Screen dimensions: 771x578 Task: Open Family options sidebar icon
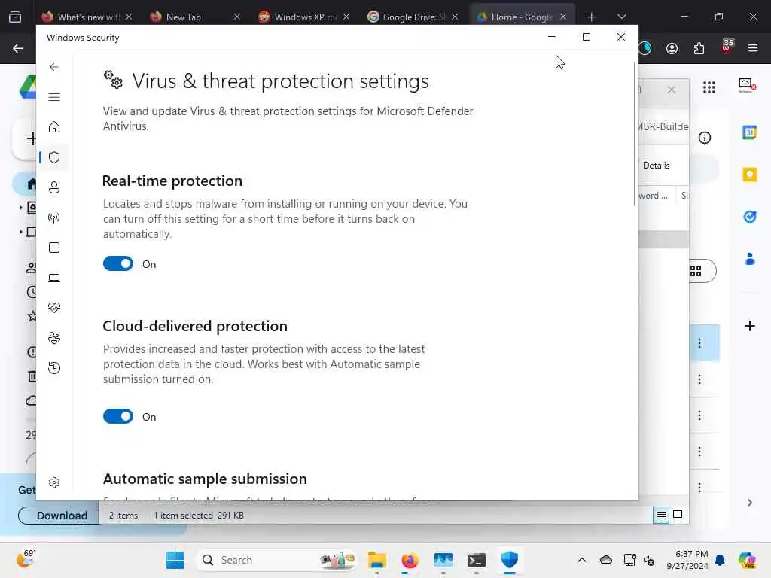coord(54,338)
